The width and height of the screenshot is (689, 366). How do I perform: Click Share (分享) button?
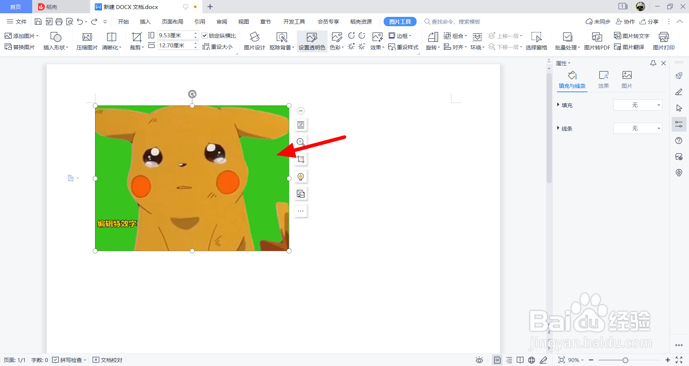[649, 22]
